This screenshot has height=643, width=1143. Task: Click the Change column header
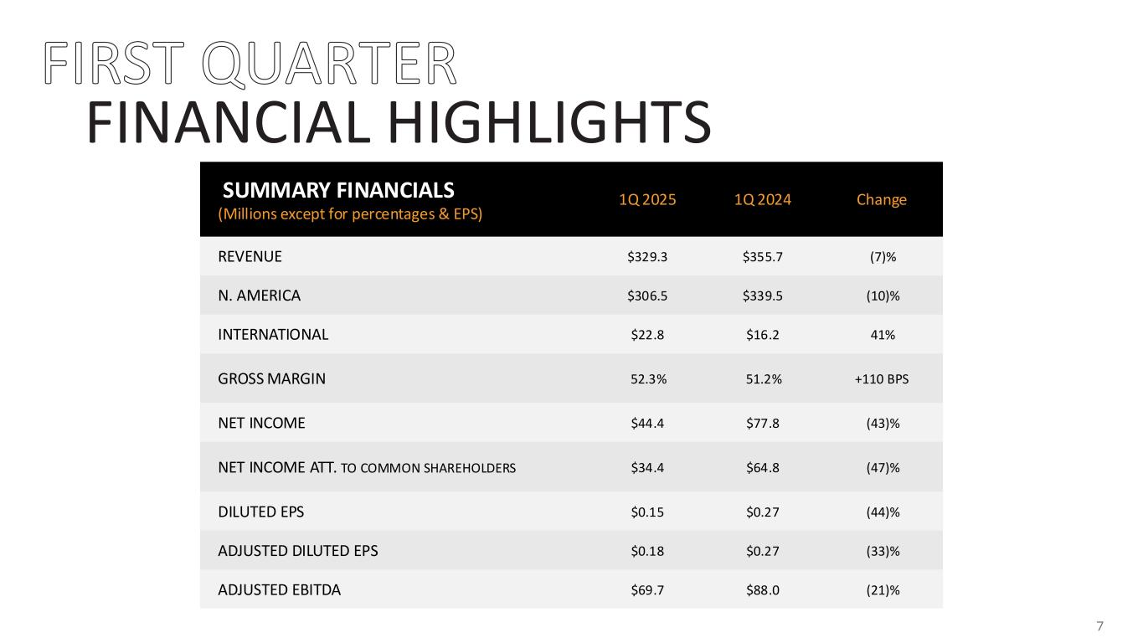tap(881, 199)
